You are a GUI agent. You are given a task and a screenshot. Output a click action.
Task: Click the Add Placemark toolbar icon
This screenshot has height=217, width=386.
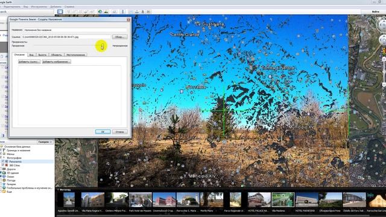(69, 11)
